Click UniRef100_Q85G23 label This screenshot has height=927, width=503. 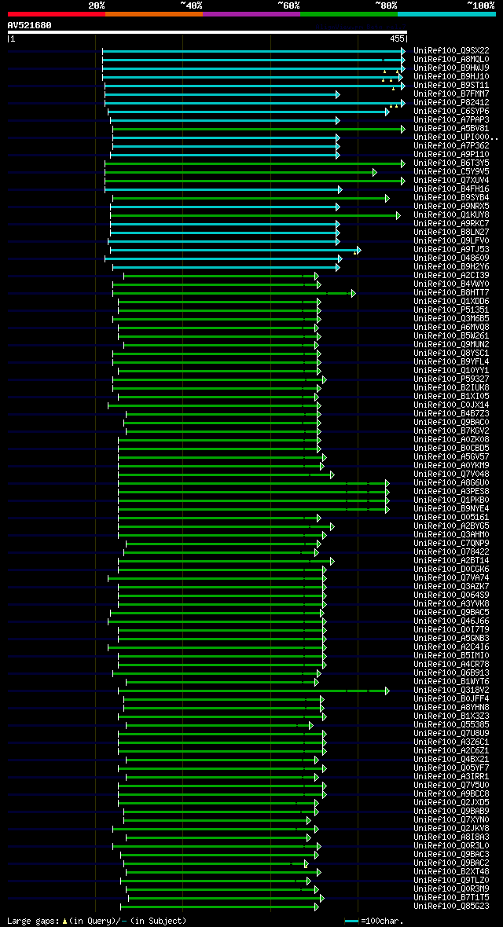(x=451, y=906)
